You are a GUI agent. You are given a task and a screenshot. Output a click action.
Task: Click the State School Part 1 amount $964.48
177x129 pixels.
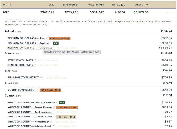click(167, 60)
